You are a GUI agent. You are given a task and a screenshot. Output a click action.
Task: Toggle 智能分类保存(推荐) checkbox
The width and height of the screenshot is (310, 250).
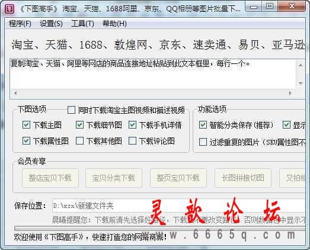[x=203, y=125]
